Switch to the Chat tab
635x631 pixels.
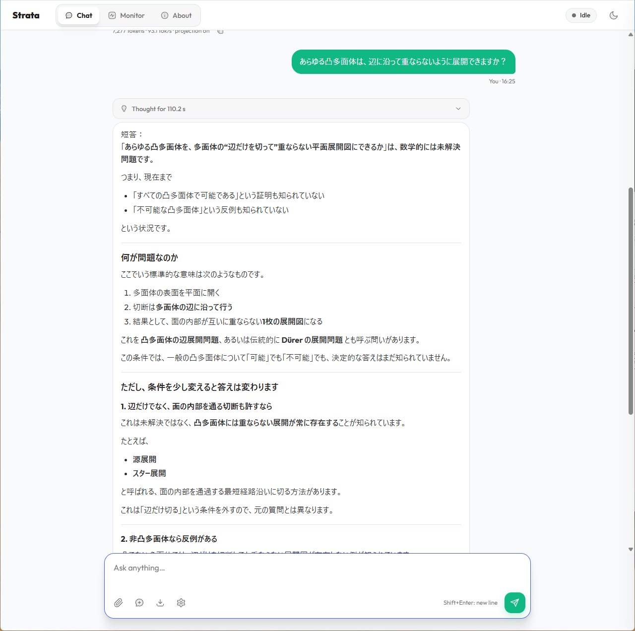tap(78, 15)
